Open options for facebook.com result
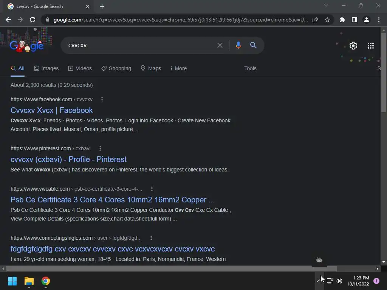The image size is (387, 290). (102, 99)
